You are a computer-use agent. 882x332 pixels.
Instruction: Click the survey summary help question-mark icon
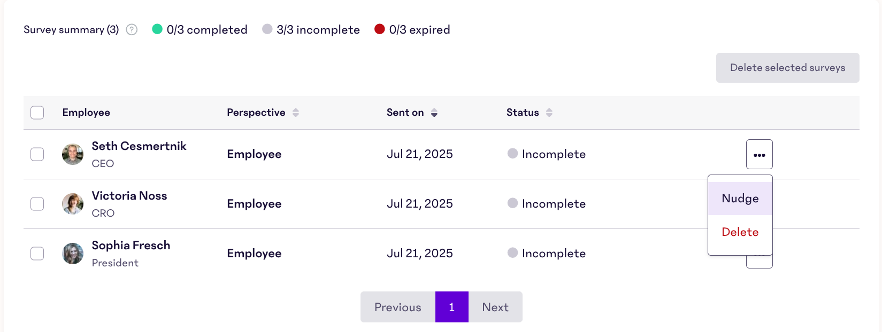[132, 30]
